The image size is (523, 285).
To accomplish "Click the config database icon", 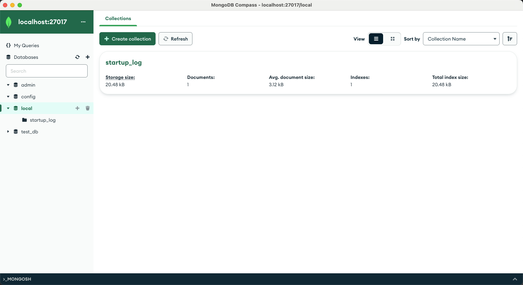I will [x=16, y=97].
